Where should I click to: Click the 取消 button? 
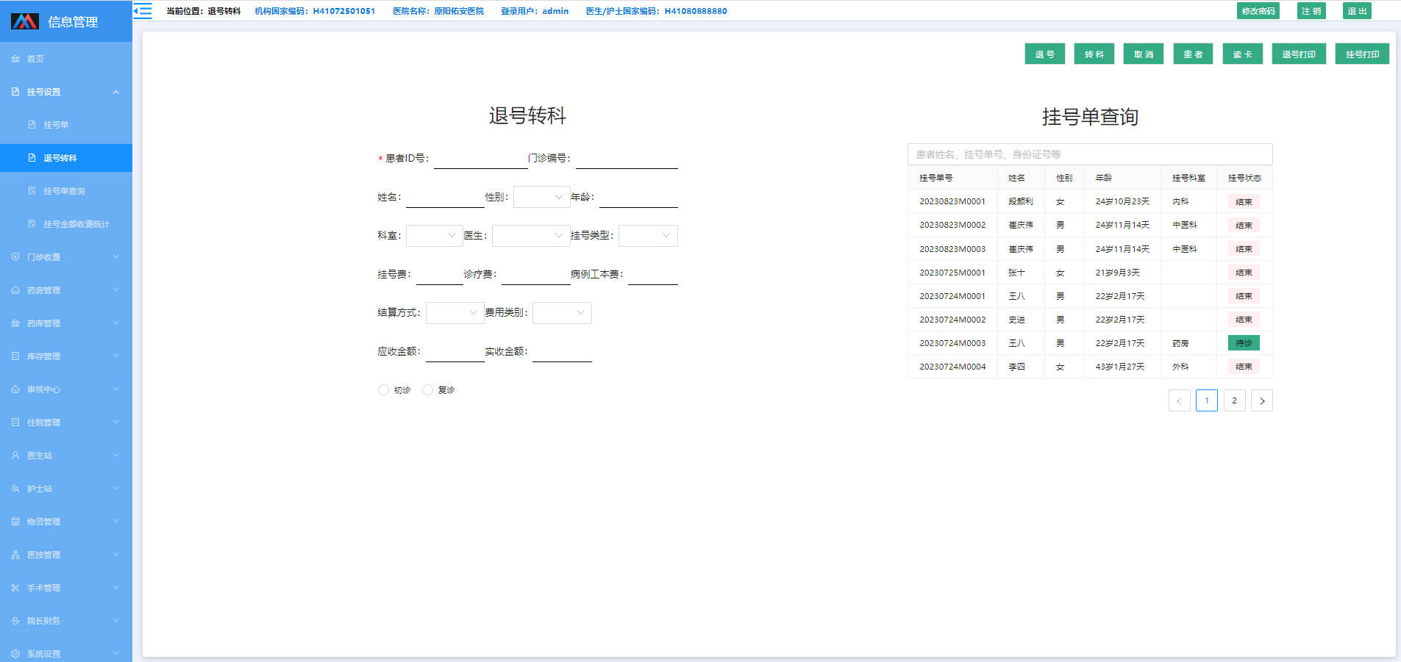tap(1144, 54)
